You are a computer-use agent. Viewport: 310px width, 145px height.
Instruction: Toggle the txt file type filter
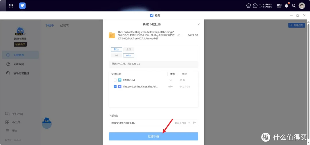[117, 55]
